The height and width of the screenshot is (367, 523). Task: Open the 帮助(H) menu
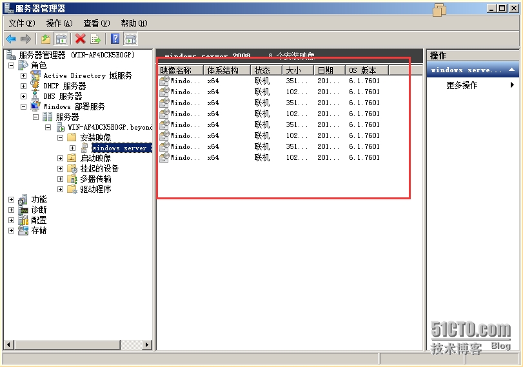point(134,23)
